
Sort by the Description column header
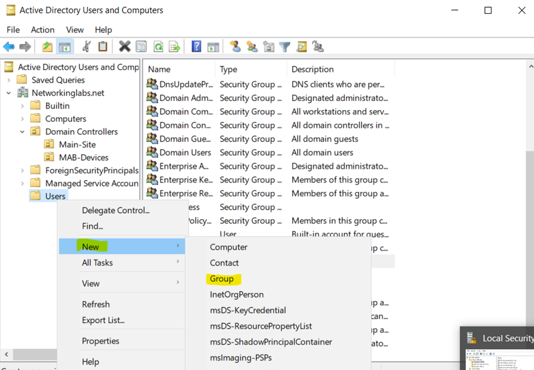point(341,69)
